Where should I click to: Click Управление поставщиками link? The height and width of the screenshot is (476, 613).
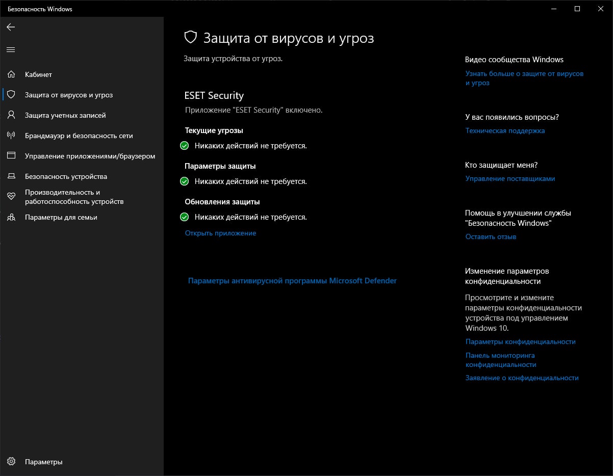coord(510,178)
